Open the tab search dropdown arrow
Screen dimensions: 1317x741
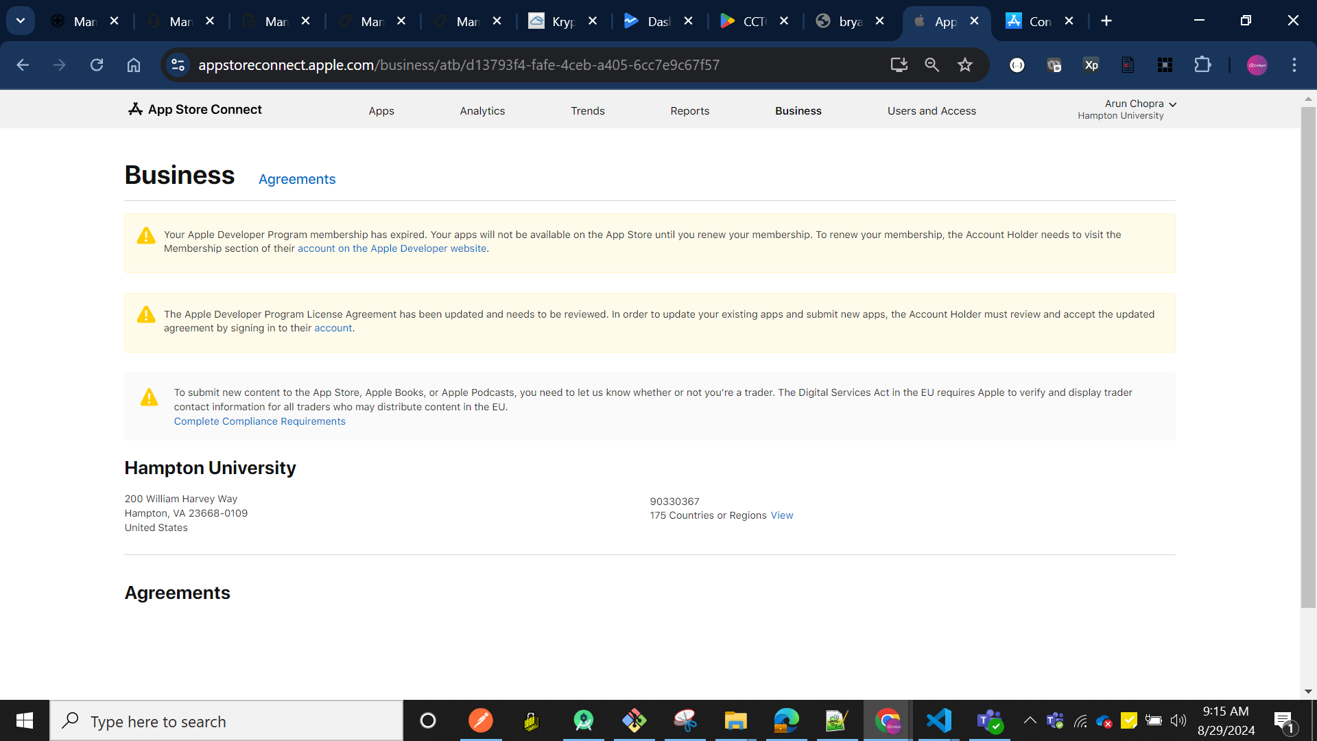pyautogui.click(x=21, y=21)
